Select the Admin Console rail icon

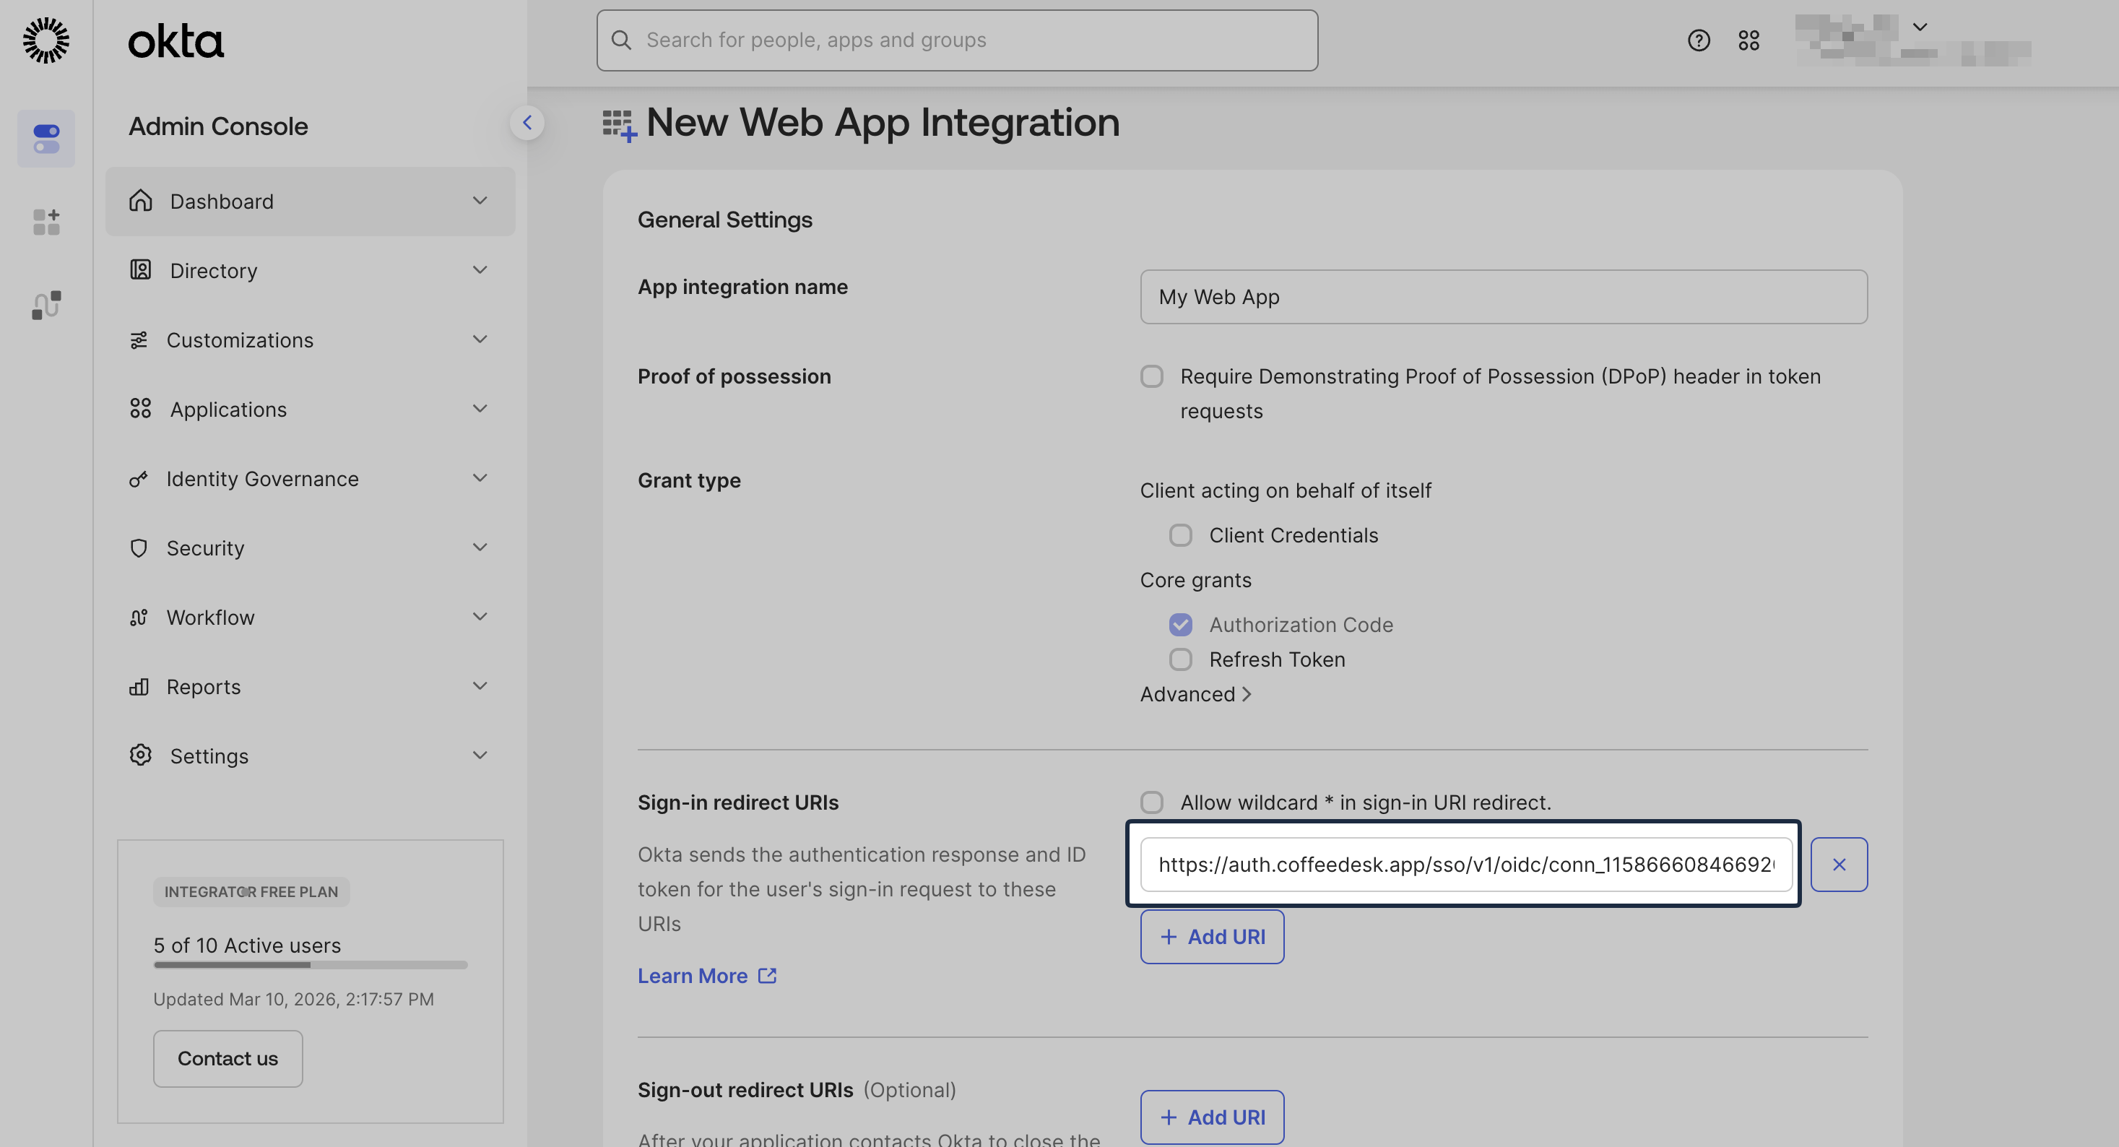click(x=45, y=138)
